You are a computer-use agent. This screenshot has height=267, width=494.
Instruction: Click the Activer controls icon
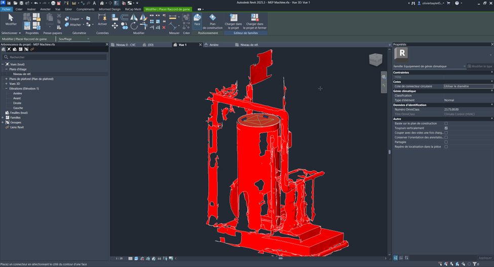click(102, 19)
